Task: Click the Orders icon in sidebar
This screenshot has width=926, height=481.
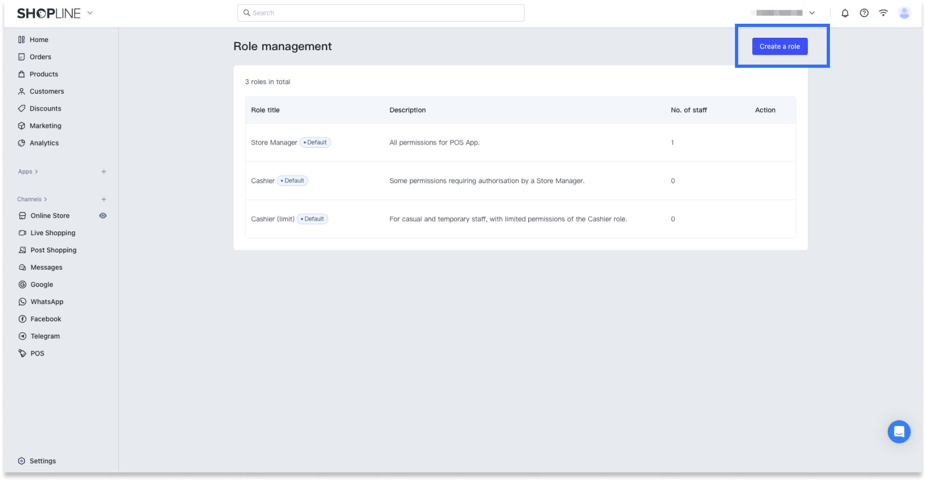Action: click(x=22, y=57)
